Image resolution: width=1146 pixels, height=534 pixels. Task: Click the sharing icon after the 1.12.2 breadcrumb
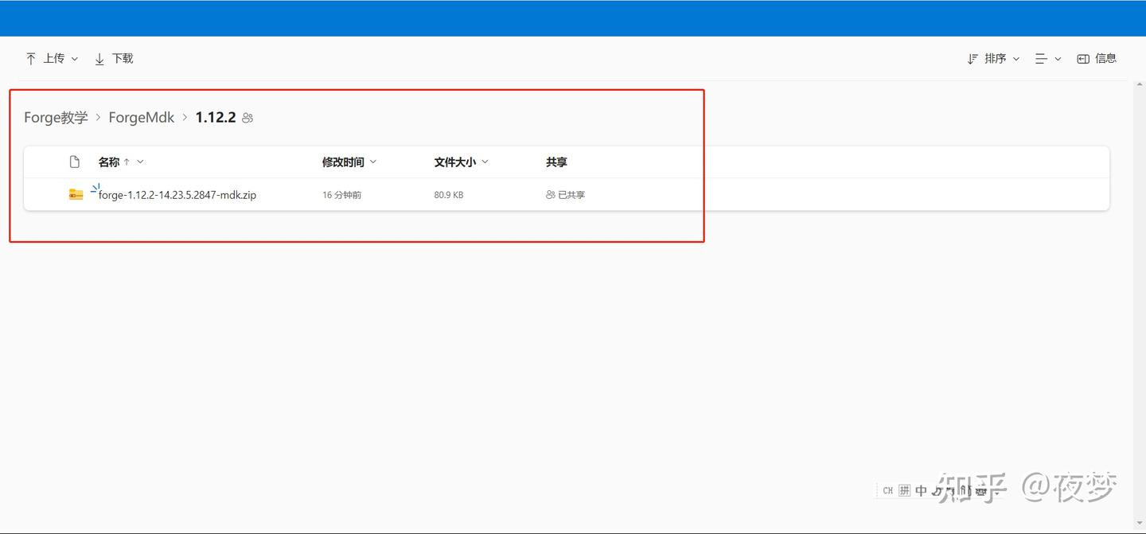247,117
